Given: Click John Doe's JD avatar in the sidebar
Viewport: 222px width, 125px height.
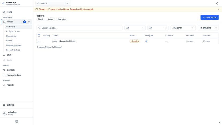Looking at the screenshot, I should tap(4, 113).
